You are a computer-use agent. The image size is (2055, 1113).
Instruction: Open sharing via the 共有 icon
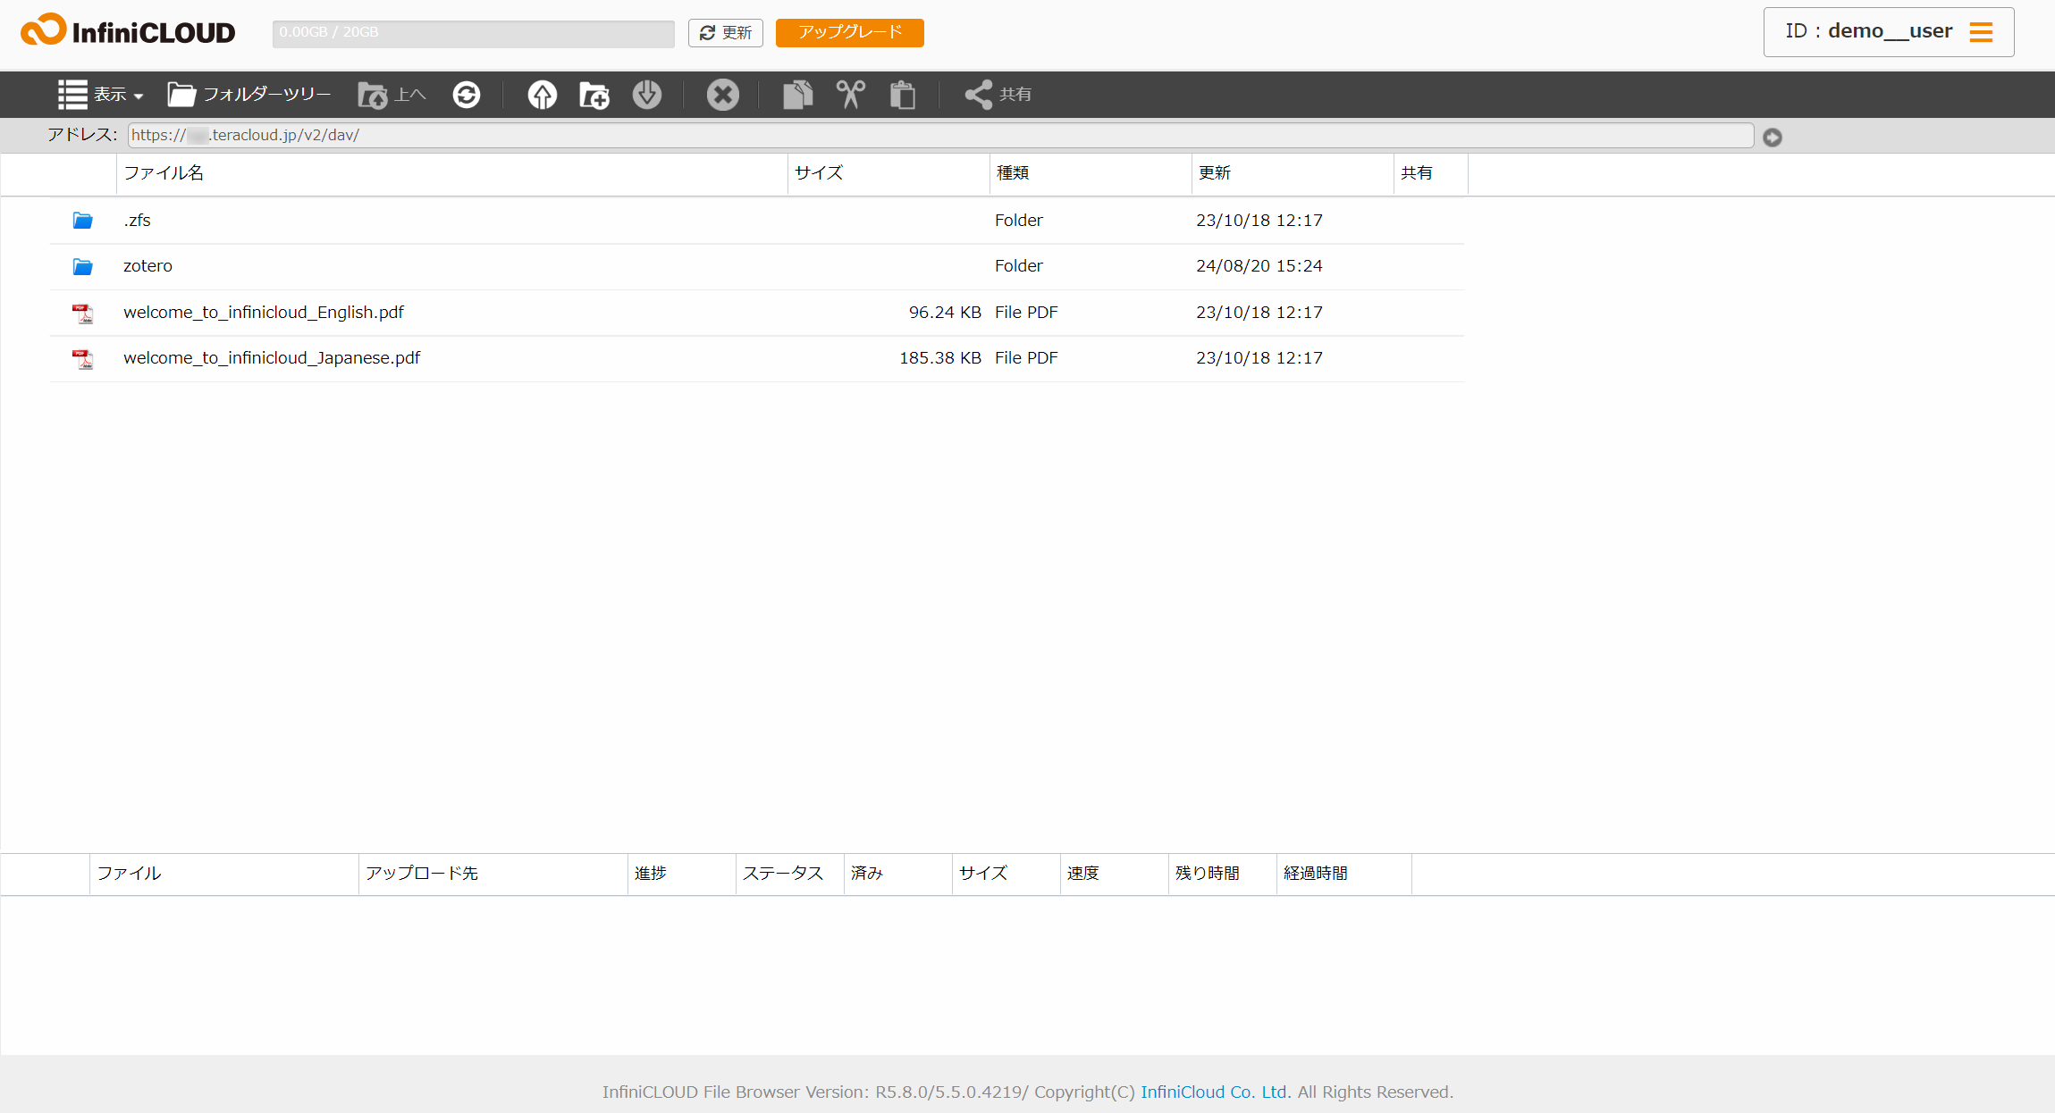coord(996,94)
